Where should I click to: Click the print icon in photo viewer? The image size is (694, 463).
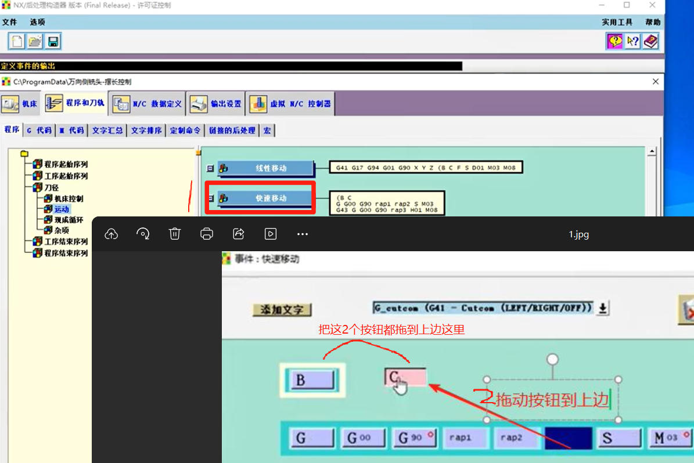[207, 234]
